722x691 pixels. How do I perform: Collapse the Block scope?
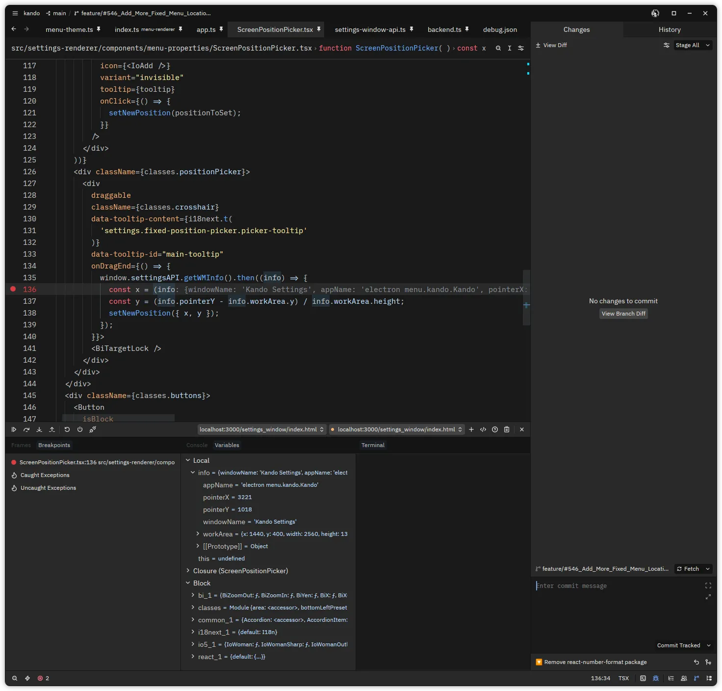tap(188, 583)
